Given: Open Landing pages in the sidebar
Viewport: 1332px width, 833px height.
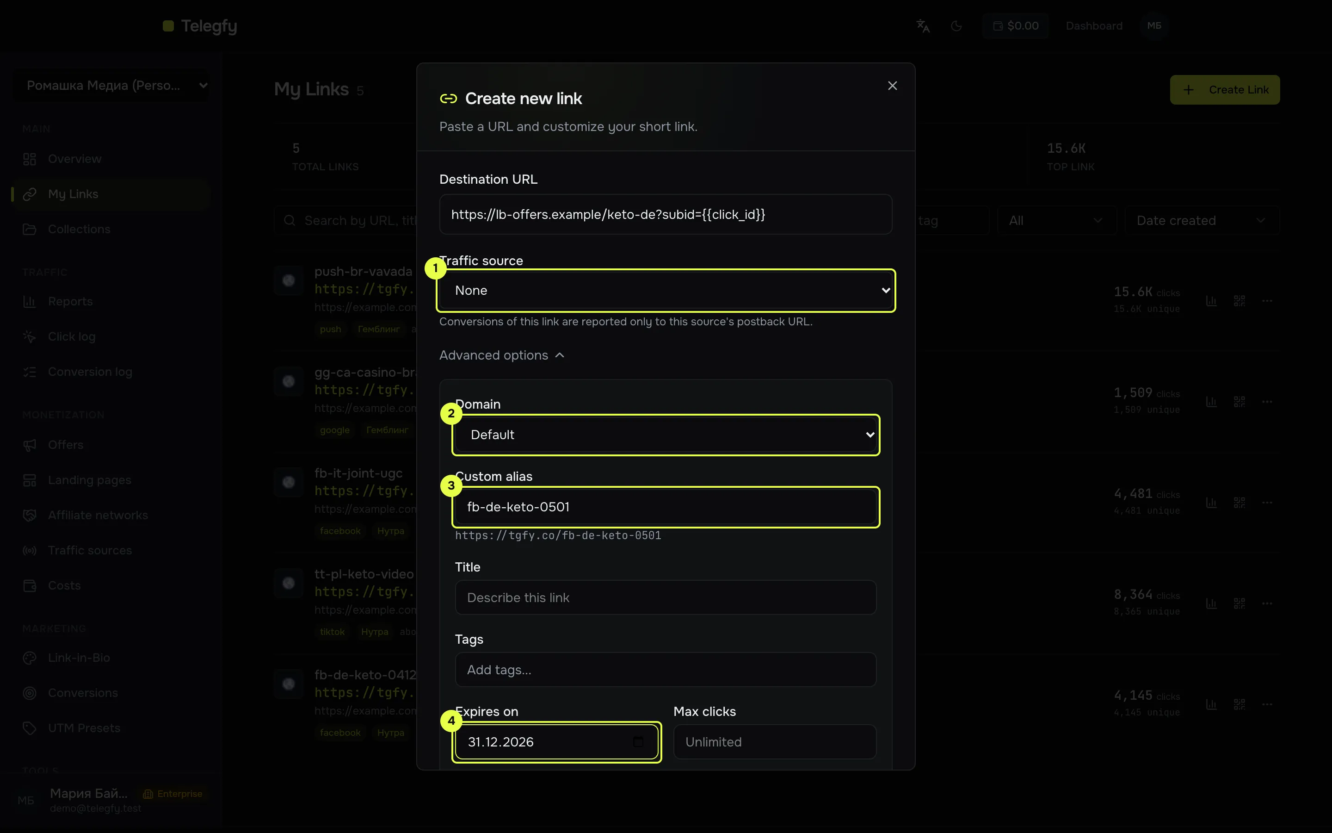Looking at the screenshot, I should [111, 480].
